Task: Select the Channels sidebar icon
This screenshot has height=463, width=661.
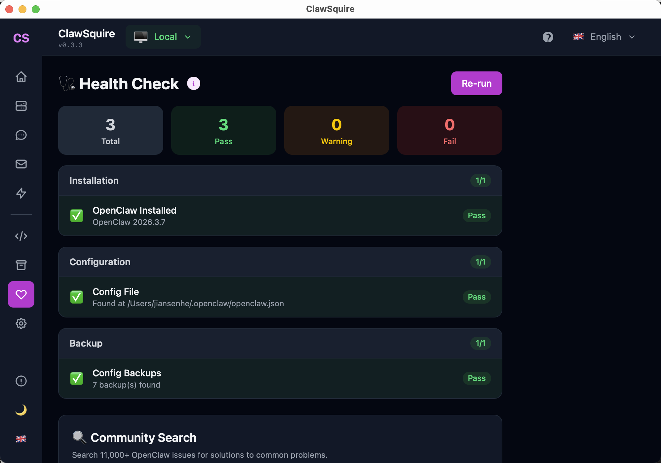Action: (21, 106)
